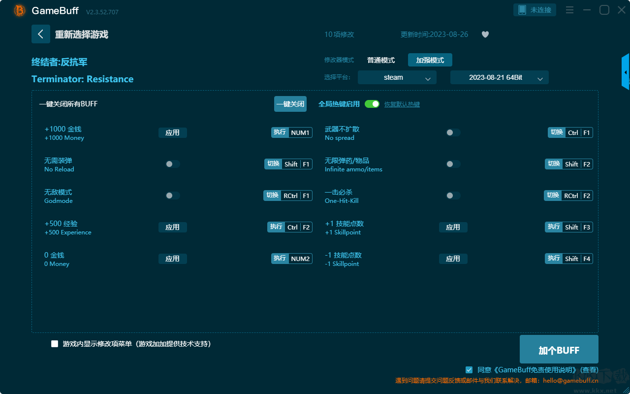The width and height of the screenshot is (630, 394).
Task: Click the 加个BUFF button
Action: [x=559, y=350]
